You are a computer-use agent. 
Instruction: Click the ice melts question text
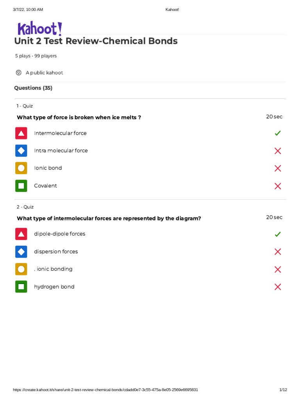[79, 117]
